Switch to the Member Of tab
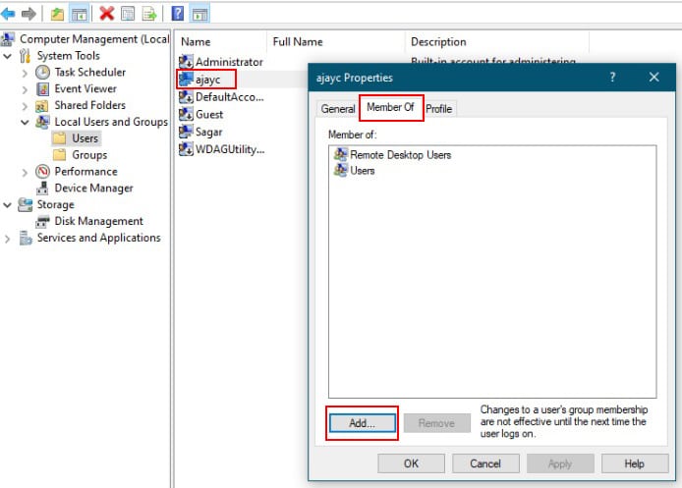 pos(390,107)
